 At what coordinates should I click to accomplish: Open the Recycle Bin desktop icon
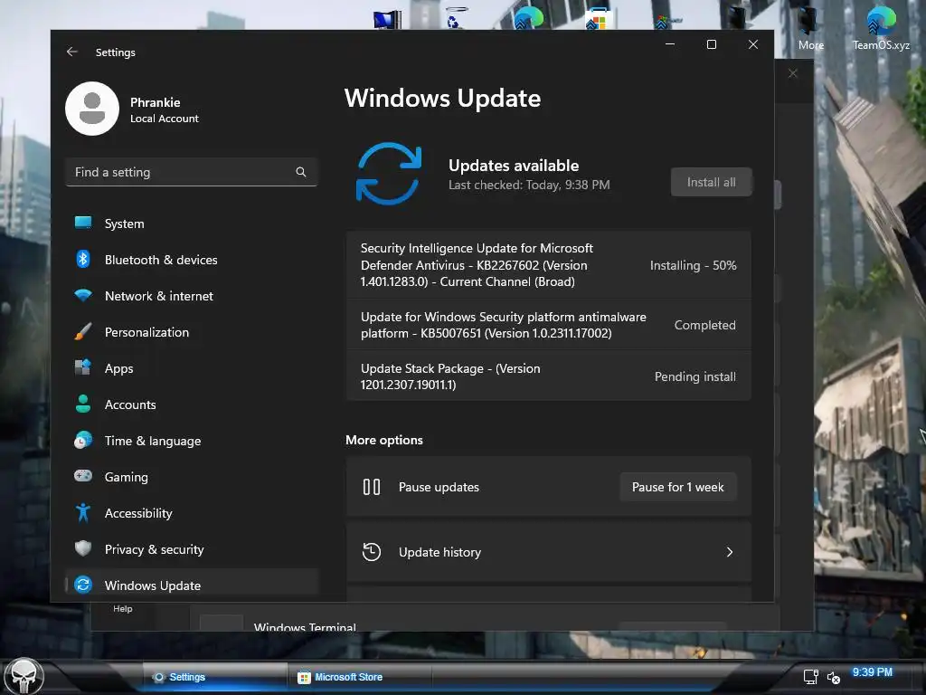(457, 18)
